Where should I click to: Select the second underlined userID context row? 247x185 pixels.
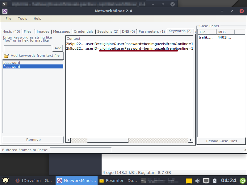pos(129,48)
